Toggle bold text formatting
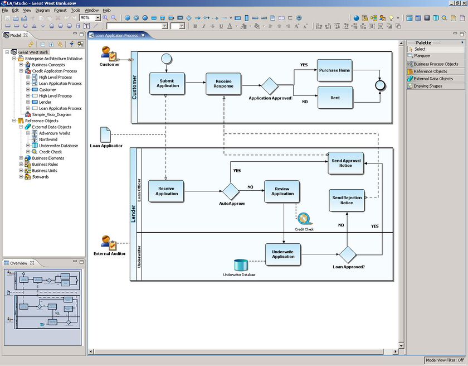This screenshot has height=366, width=468. 195,26
